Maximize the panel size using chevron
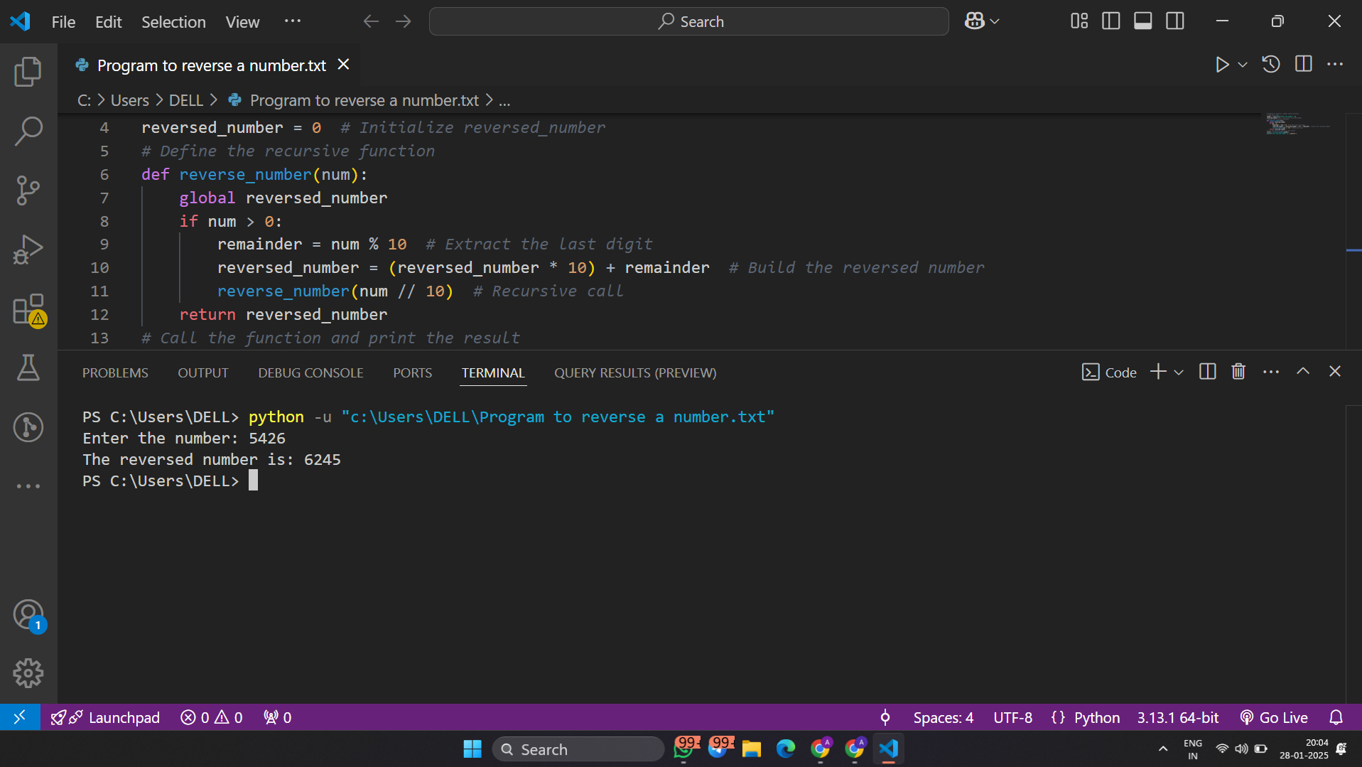The image size is (1362, 767). (x=1303, y=372)
